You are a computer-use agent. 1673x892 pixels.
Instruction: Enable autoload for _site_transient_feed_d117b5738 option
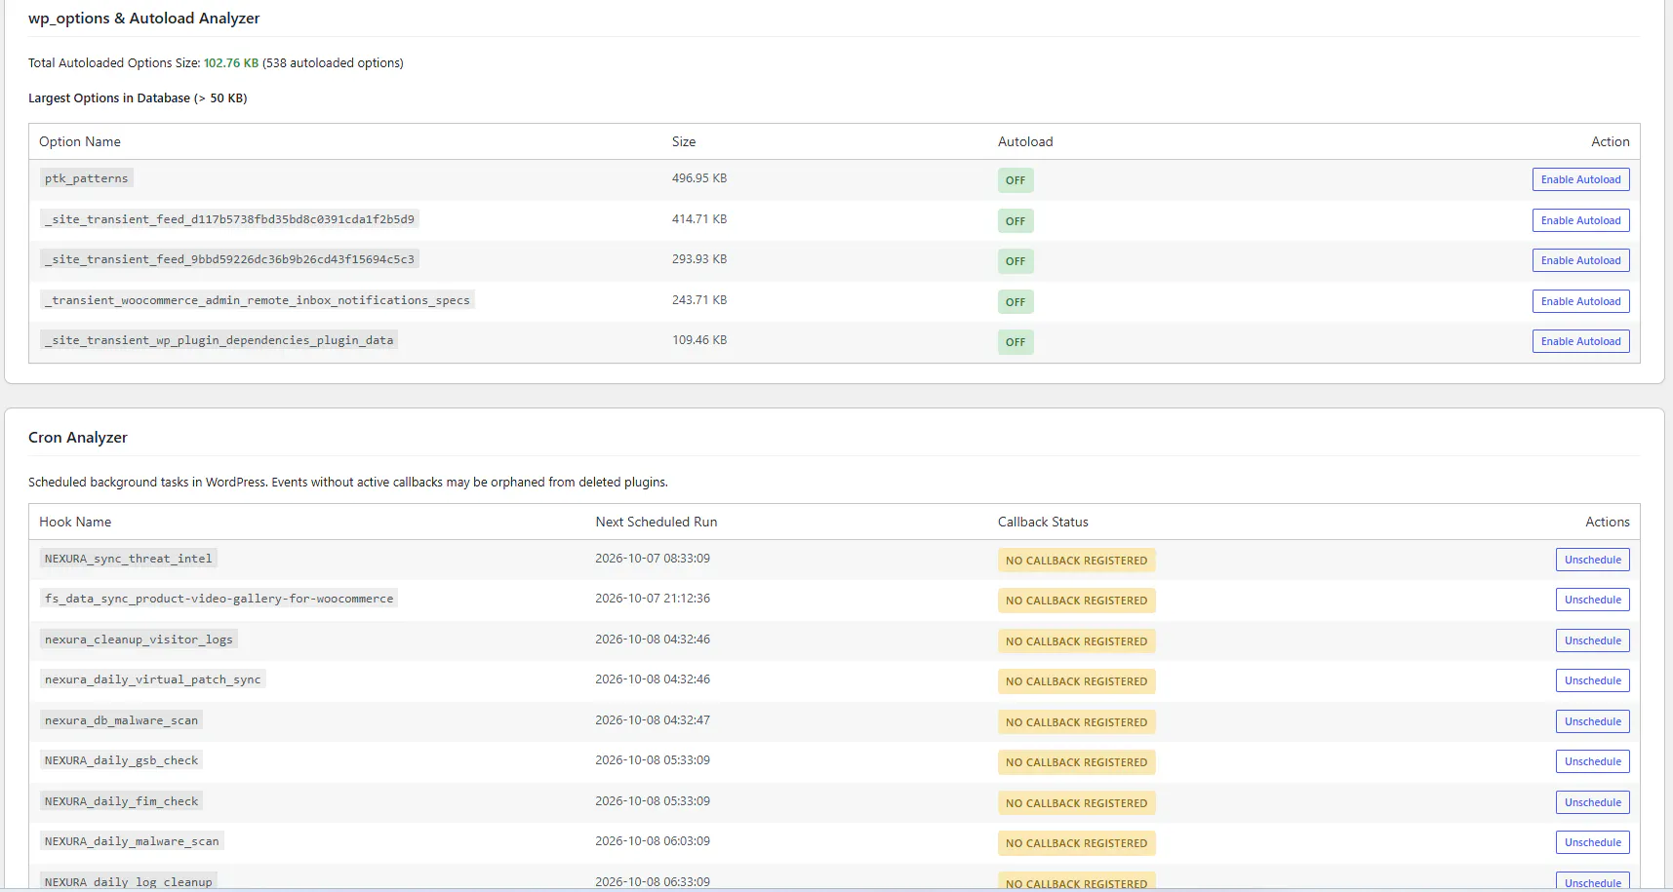pyautogui.click(x=1580, y=220)
